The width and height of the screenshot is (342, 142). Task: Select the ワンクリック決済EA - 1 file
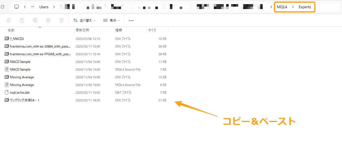pos(24,100)
